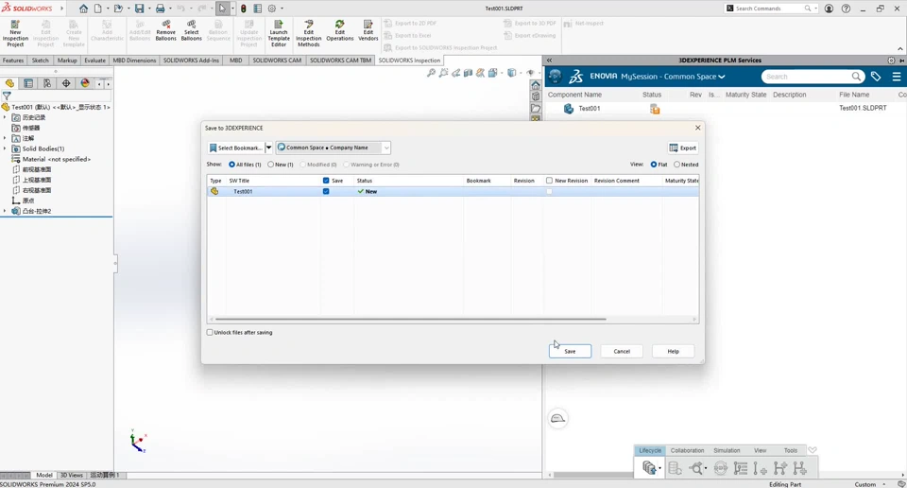This screenshot has width=907, height=488.
Task: Open MySession Common Space chevron
Action: click(721, 77)
